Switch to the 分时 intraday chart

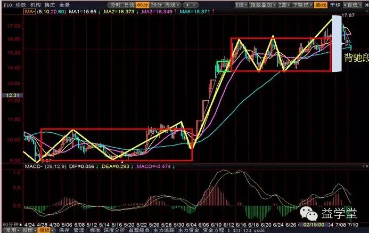click(x=116, y=5)
